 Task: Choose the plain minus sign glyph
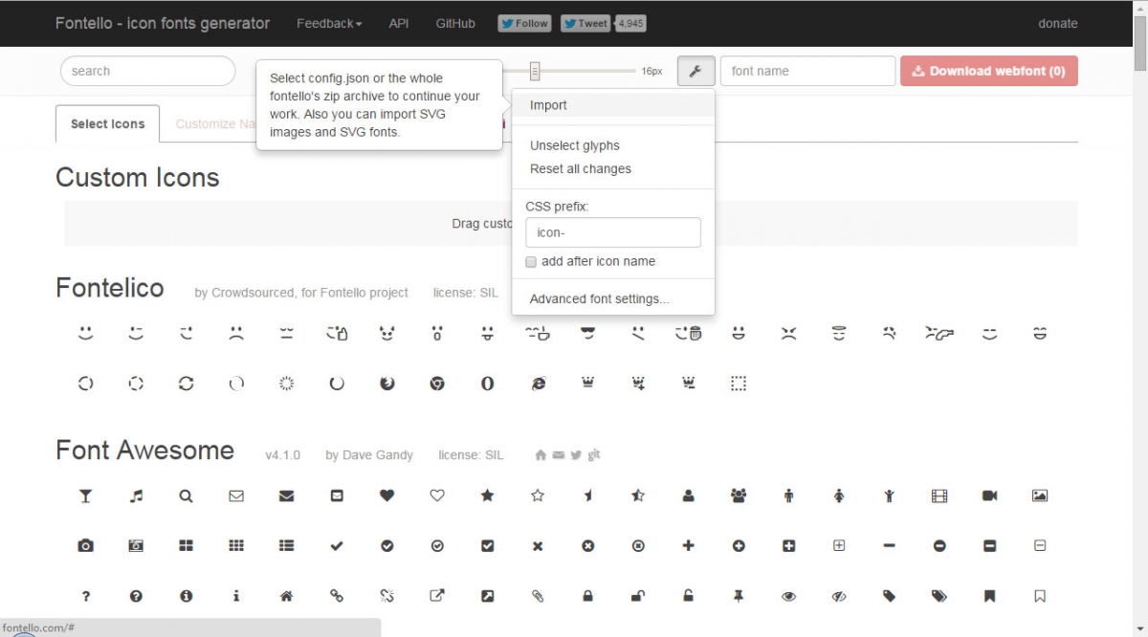pyautogui.click(x=890, y=545)
